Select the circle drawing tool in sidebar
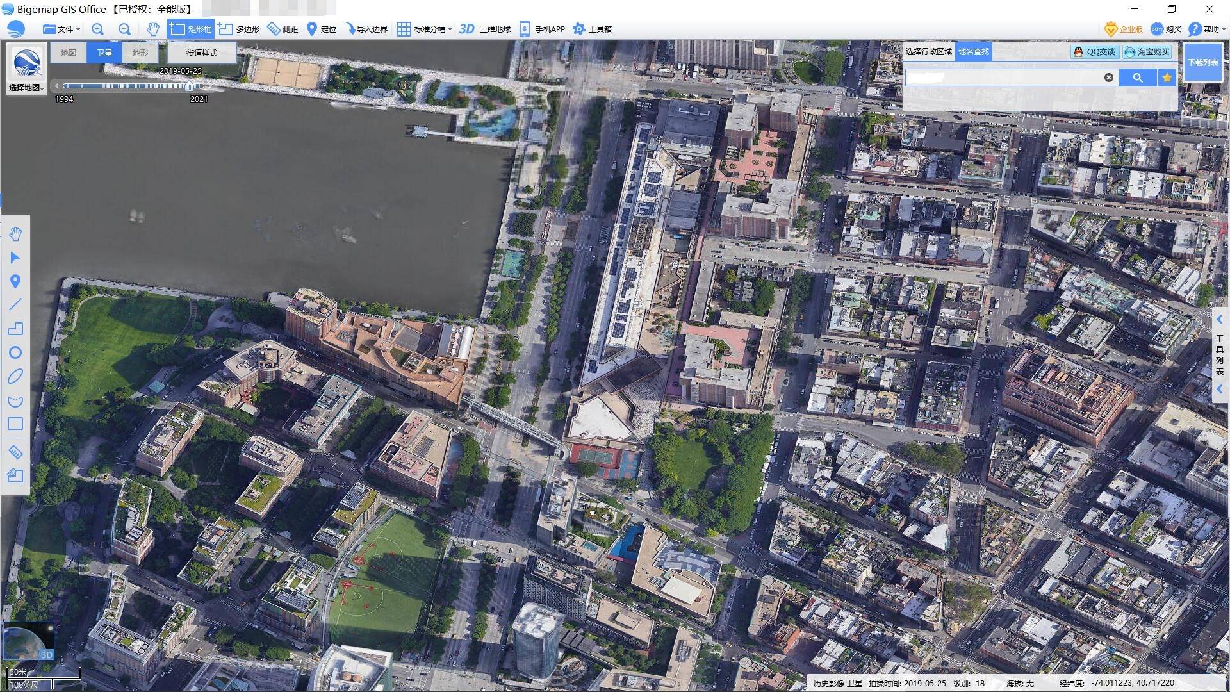Screen dimensions: 1230x692 15,352
